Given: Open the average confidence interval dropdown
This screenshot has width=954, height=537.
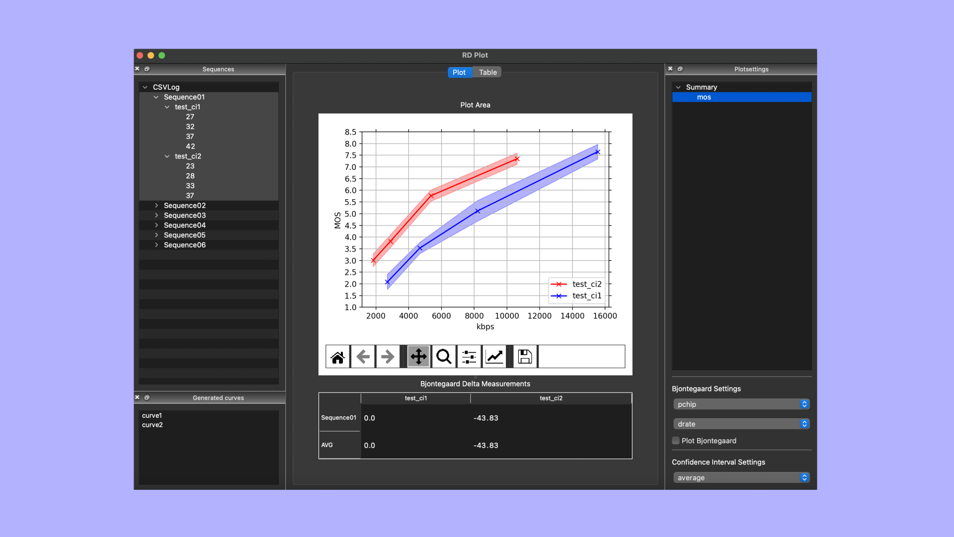Looking at the screenshot, I should coord(741,477).
